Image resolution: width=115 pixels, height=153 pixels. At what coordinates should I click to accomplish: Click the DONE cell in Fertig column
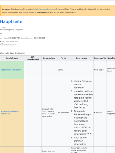pos(64,70)
